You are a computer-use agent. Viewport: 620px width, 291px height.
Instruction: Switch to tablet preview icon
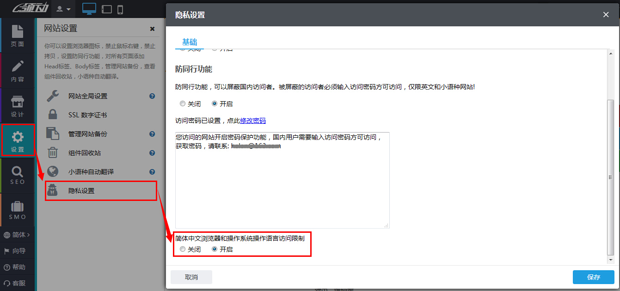(x=107, y=9)
